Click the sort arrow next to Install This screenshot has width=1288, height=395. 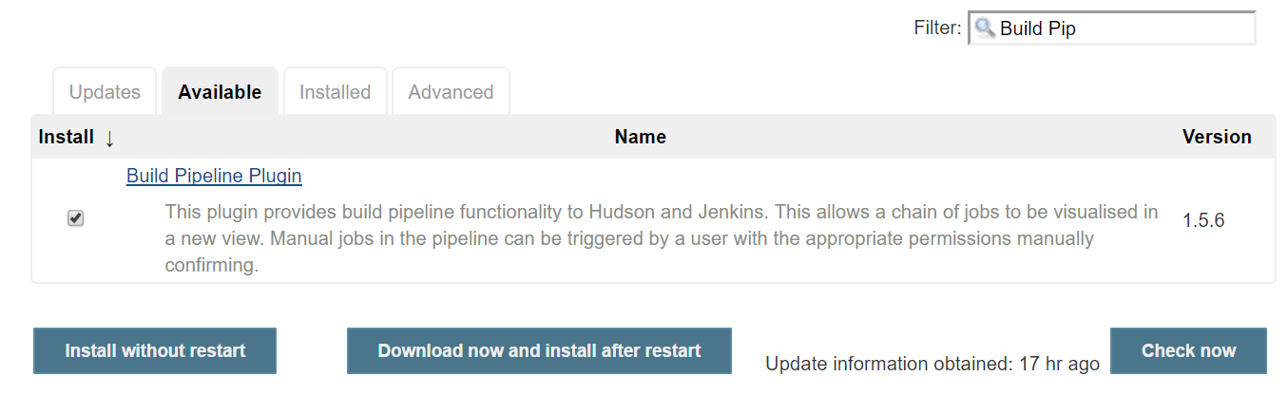(109, 138)
